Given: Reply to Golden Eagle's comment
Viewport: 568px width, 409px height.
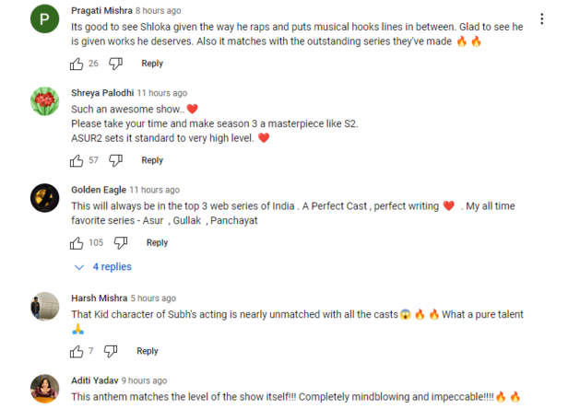Looking at the screenshot, I should 158,243.
